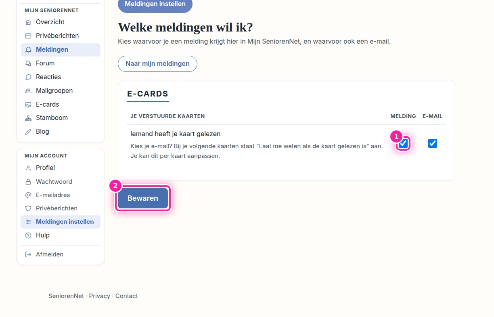Click the logout arrow icon beside Afmelden
The width and height of the screenshot is (494, 317).
point(28,254)
